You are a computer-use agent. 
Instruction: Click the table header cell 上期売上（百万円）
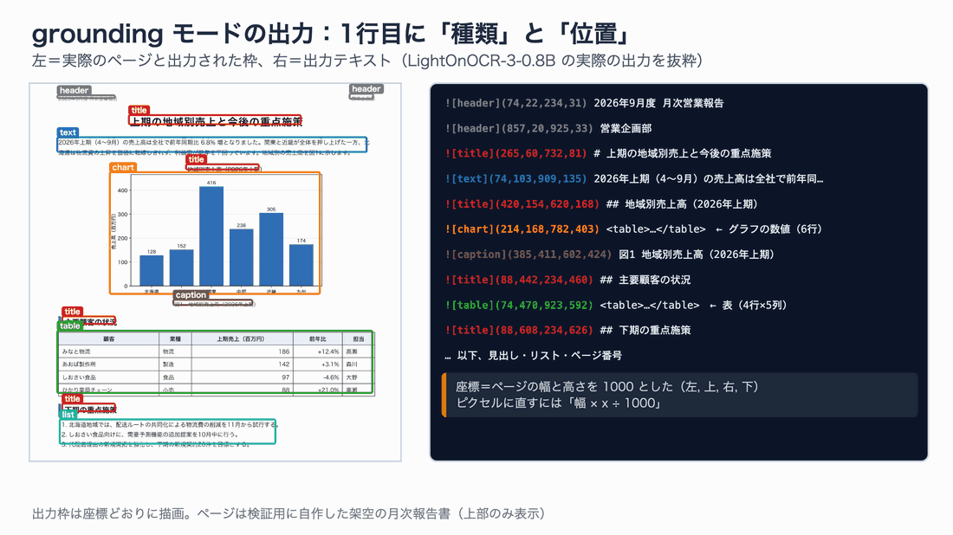[x=242, y=338]
